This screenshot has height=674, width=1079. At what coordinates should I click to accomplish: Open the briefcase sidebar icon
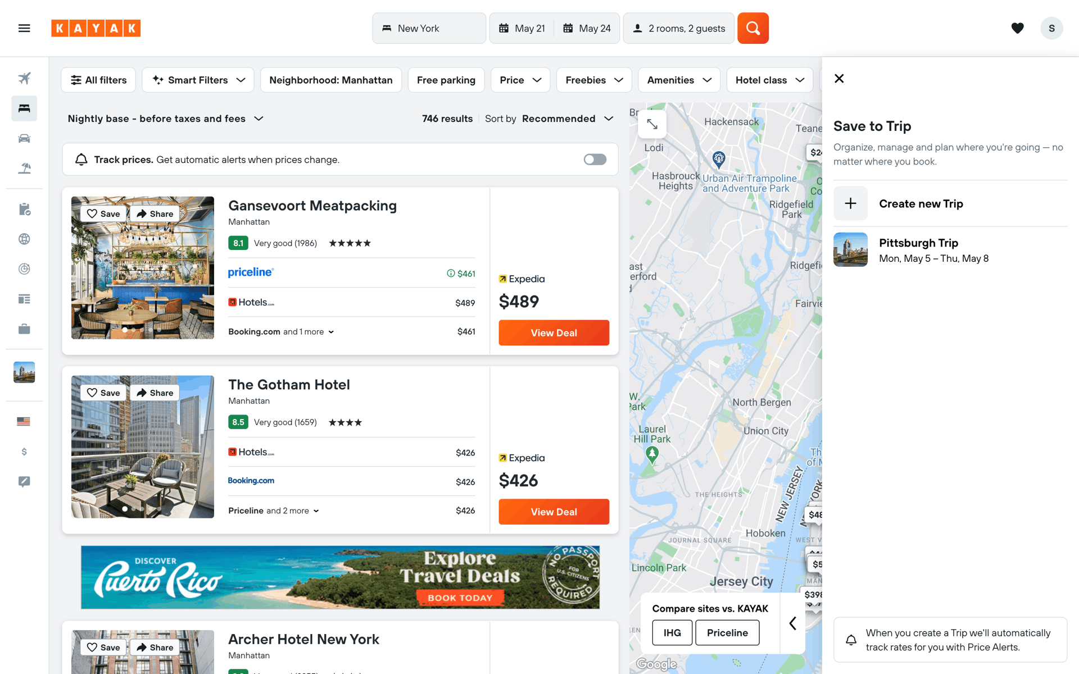24,329
